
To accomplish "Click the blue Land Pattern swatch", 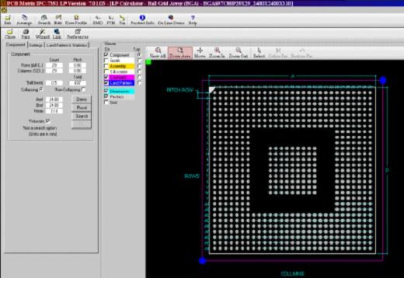I will [x=122, y=83].
